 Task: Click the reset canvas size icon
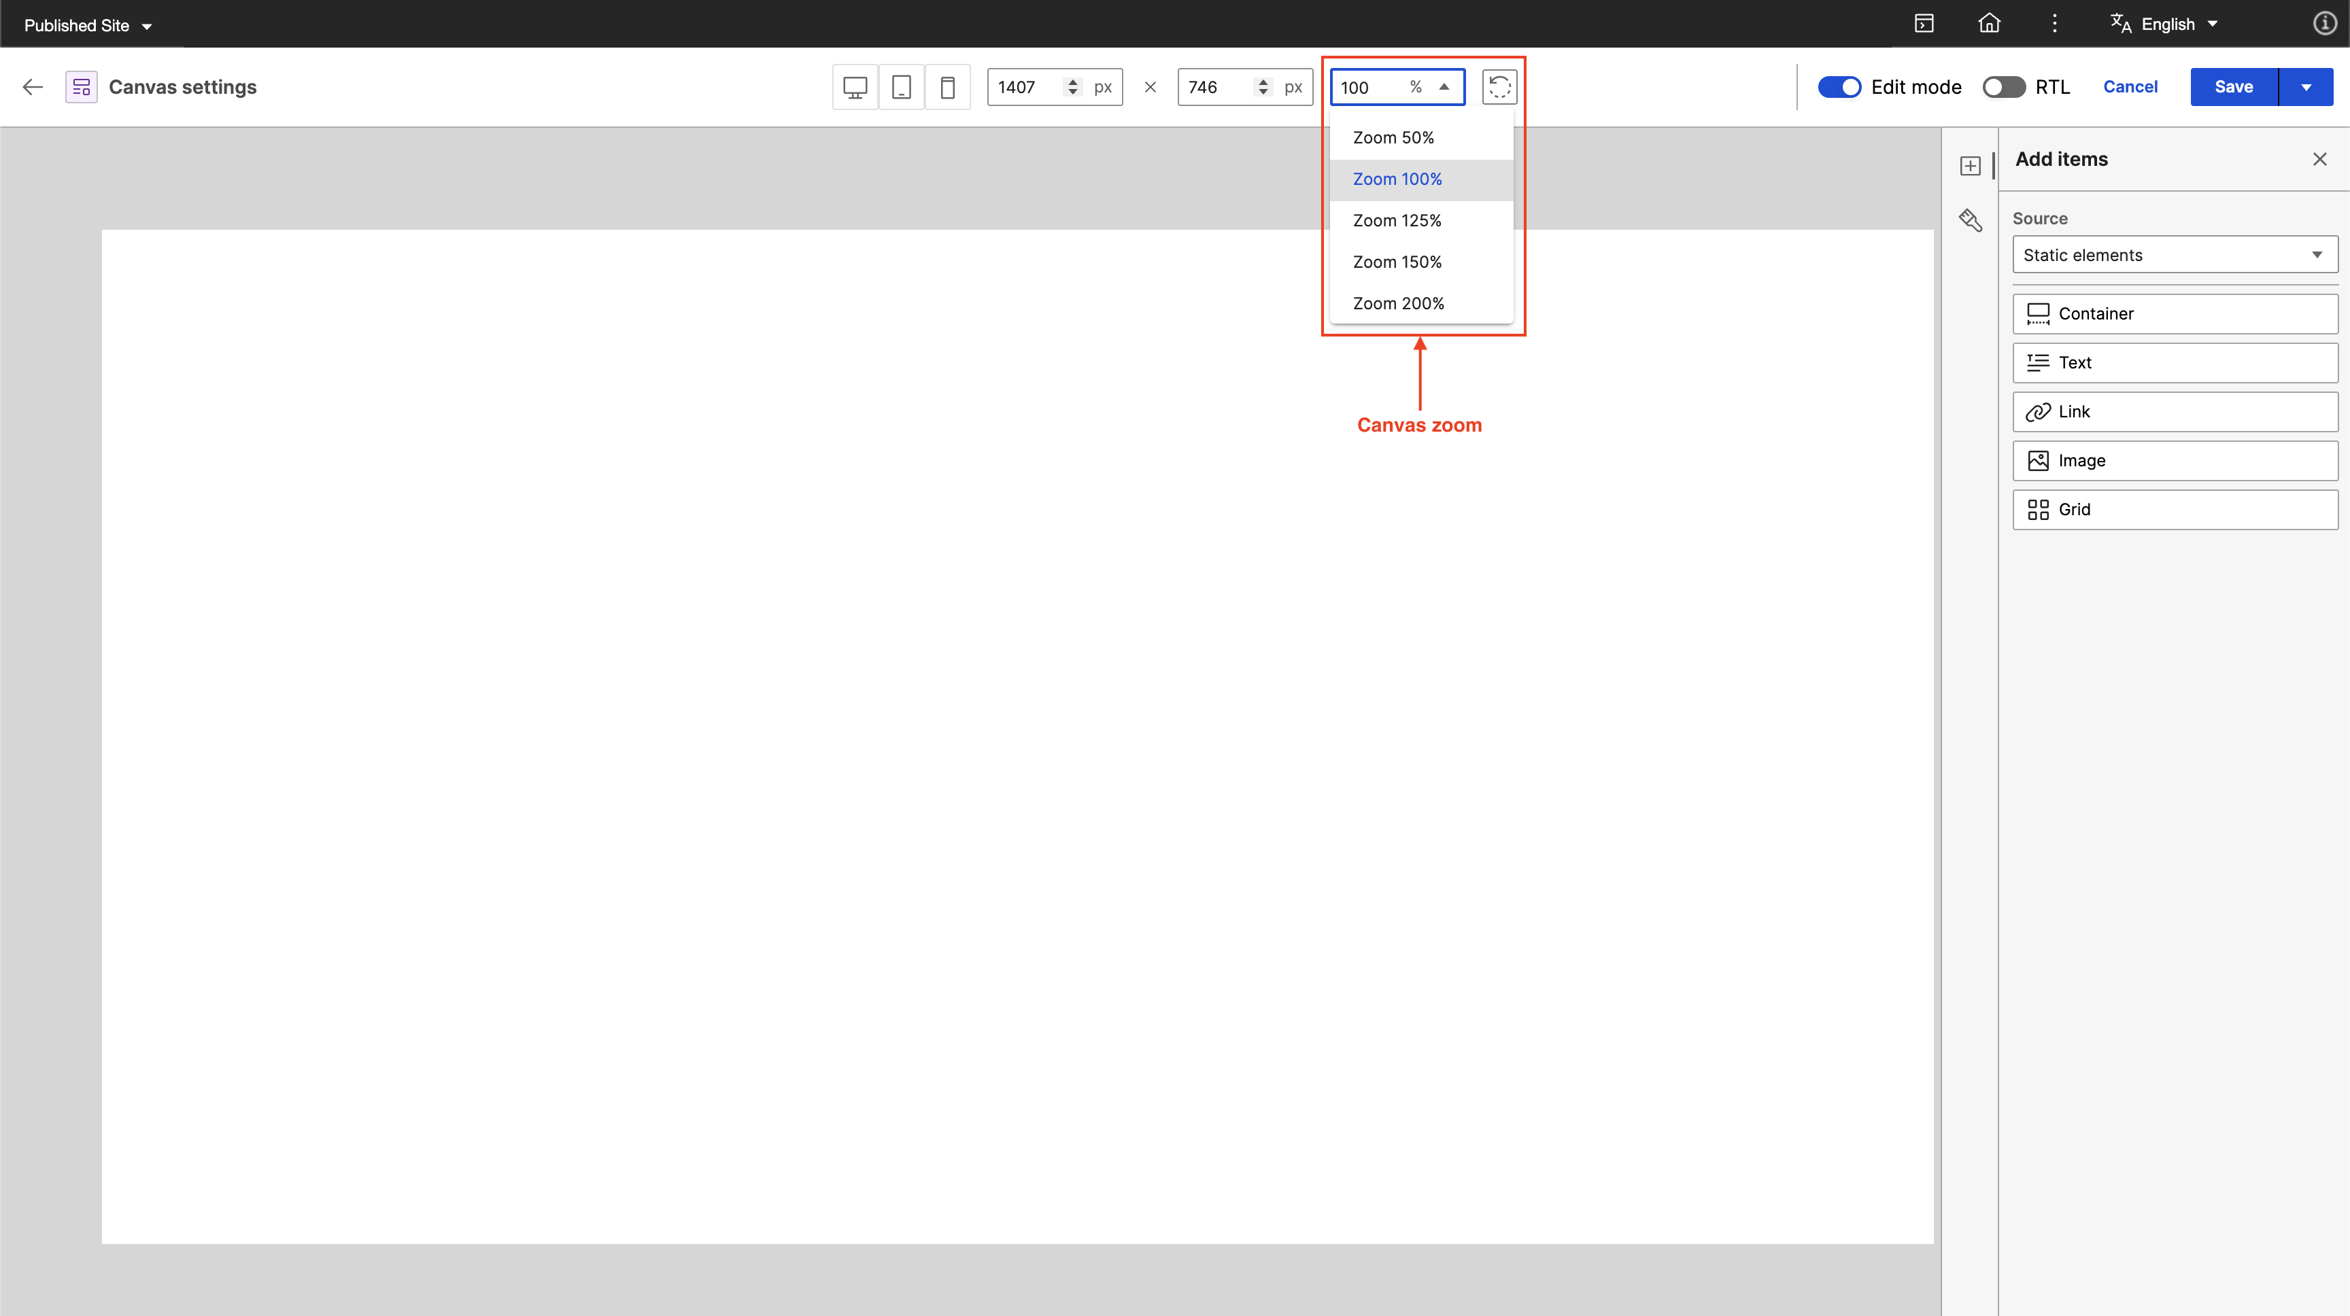(x=1500, y=86)
